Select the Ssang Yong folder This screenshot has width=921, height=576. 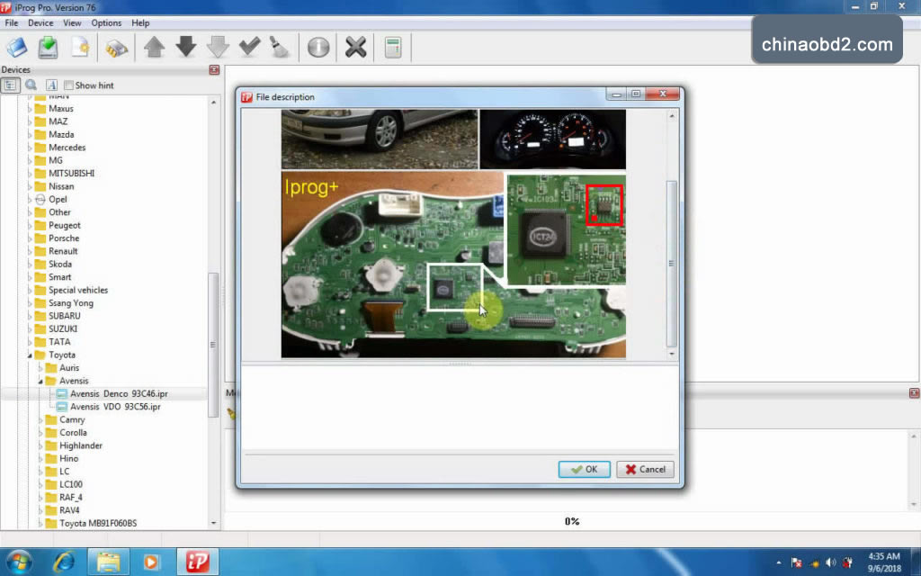coord(70,302)
